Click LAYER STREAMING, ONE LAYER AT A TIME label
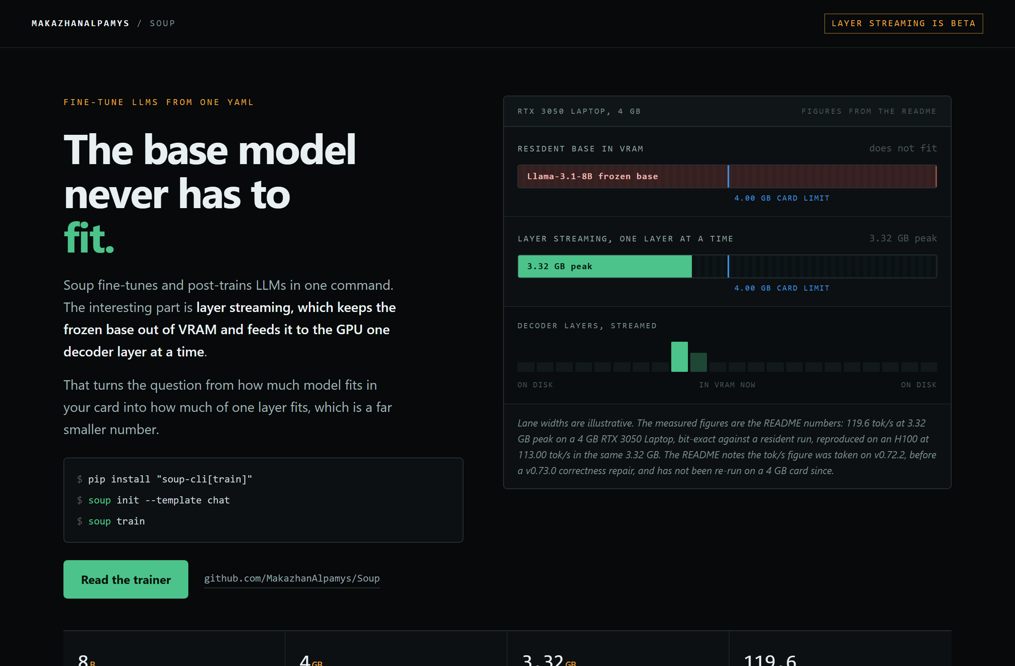 tap(625, 238)
